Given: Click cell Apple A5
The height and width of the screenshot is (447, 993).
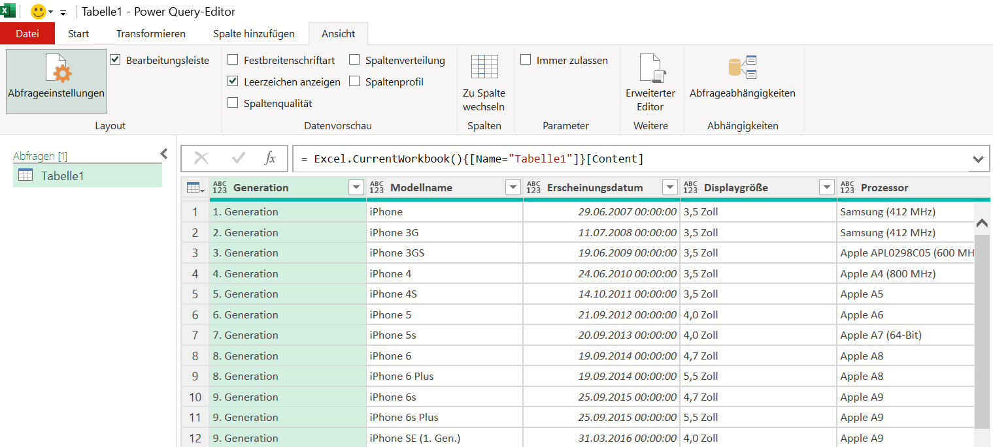Looking at the screenshot, I should point(905,294).
